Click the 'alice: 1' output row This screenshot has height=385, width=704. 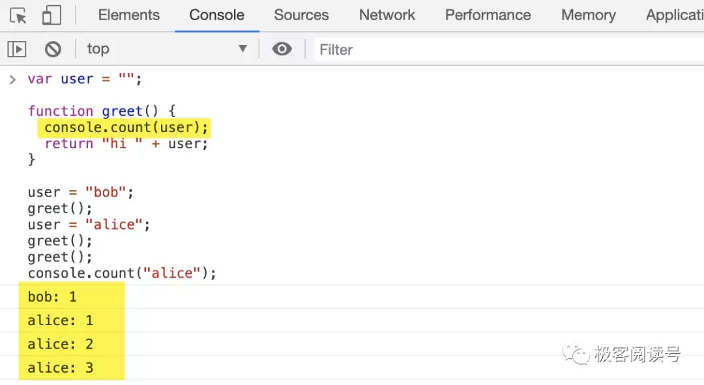click(x=61, y=321)
